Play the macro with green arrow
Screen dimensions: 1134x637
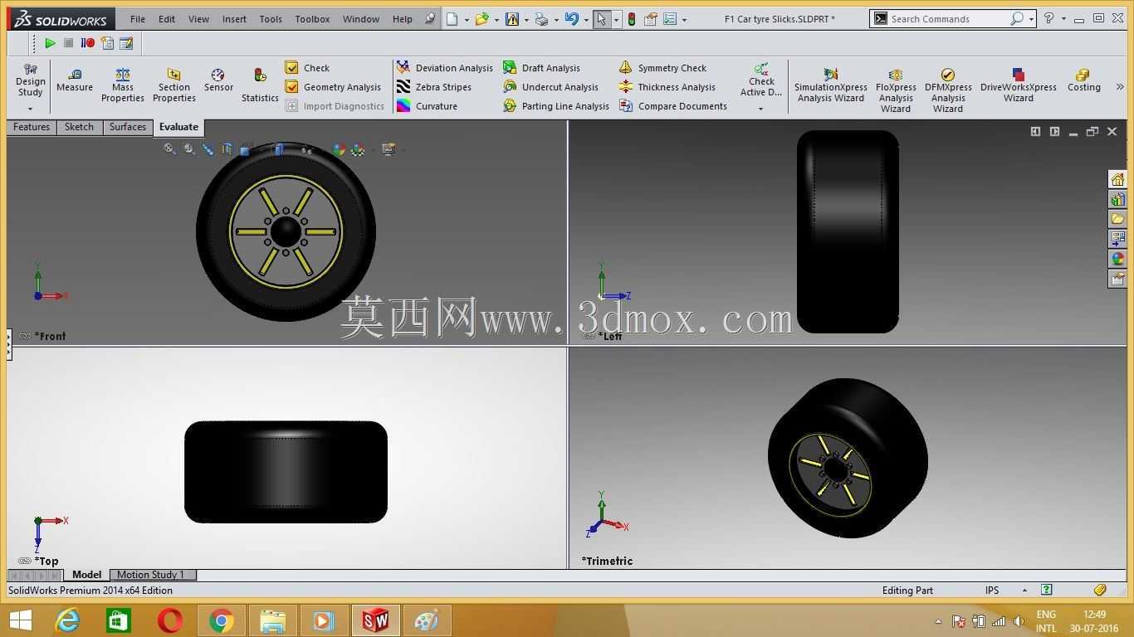click(50, 43)
